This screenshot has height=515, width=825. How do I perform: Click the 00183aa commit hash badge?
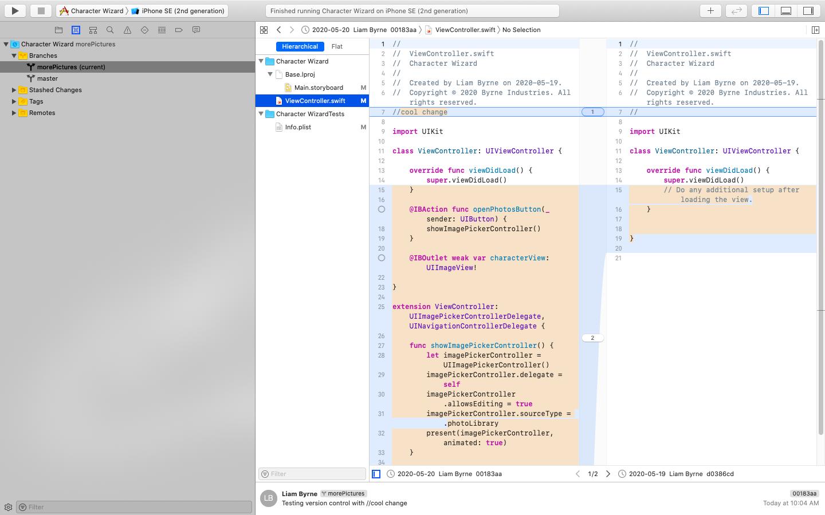pos(804,493)
